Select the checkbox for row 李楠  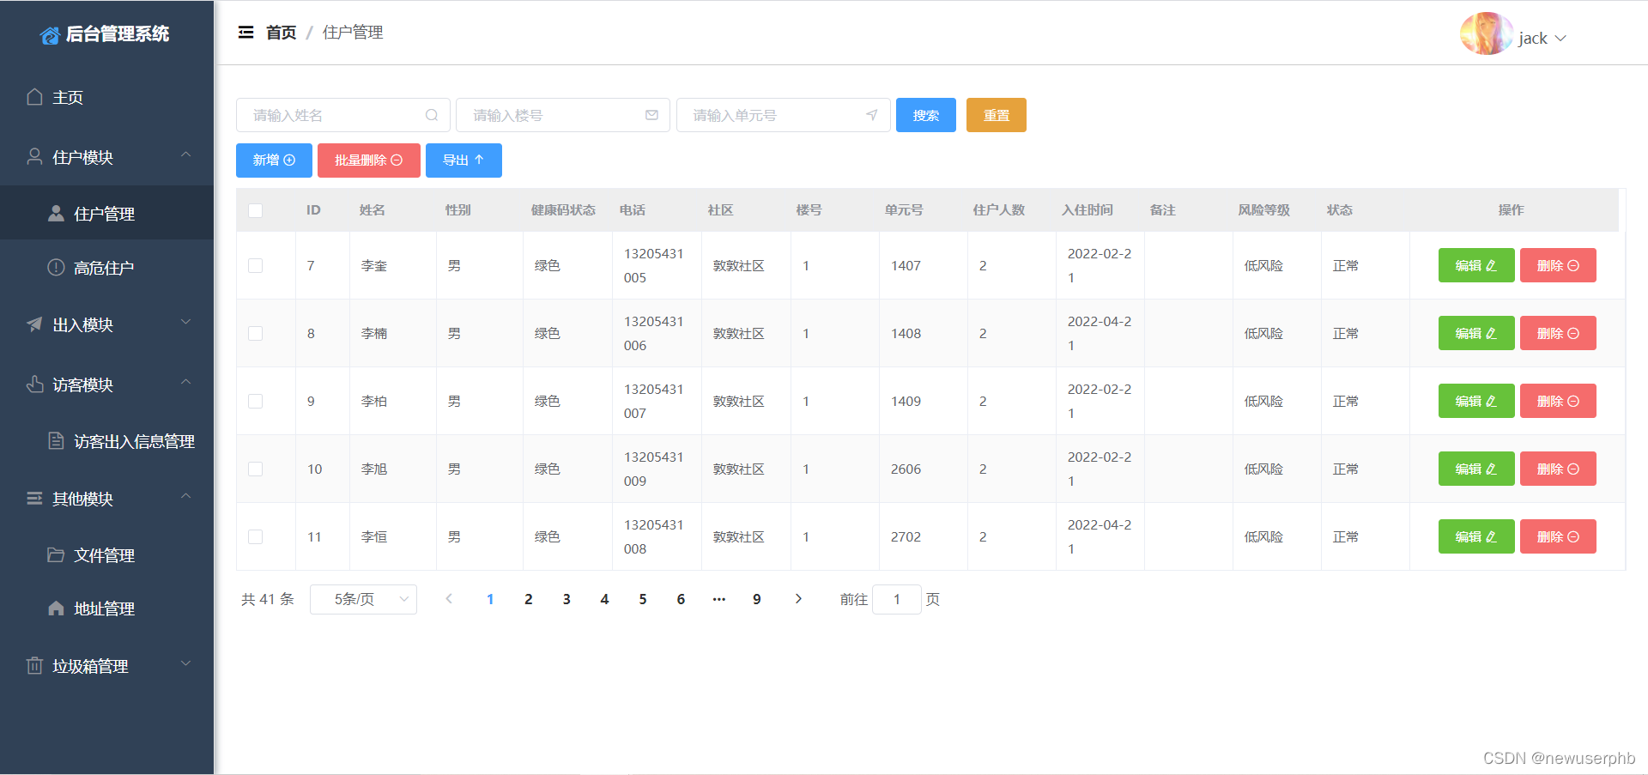255,333
